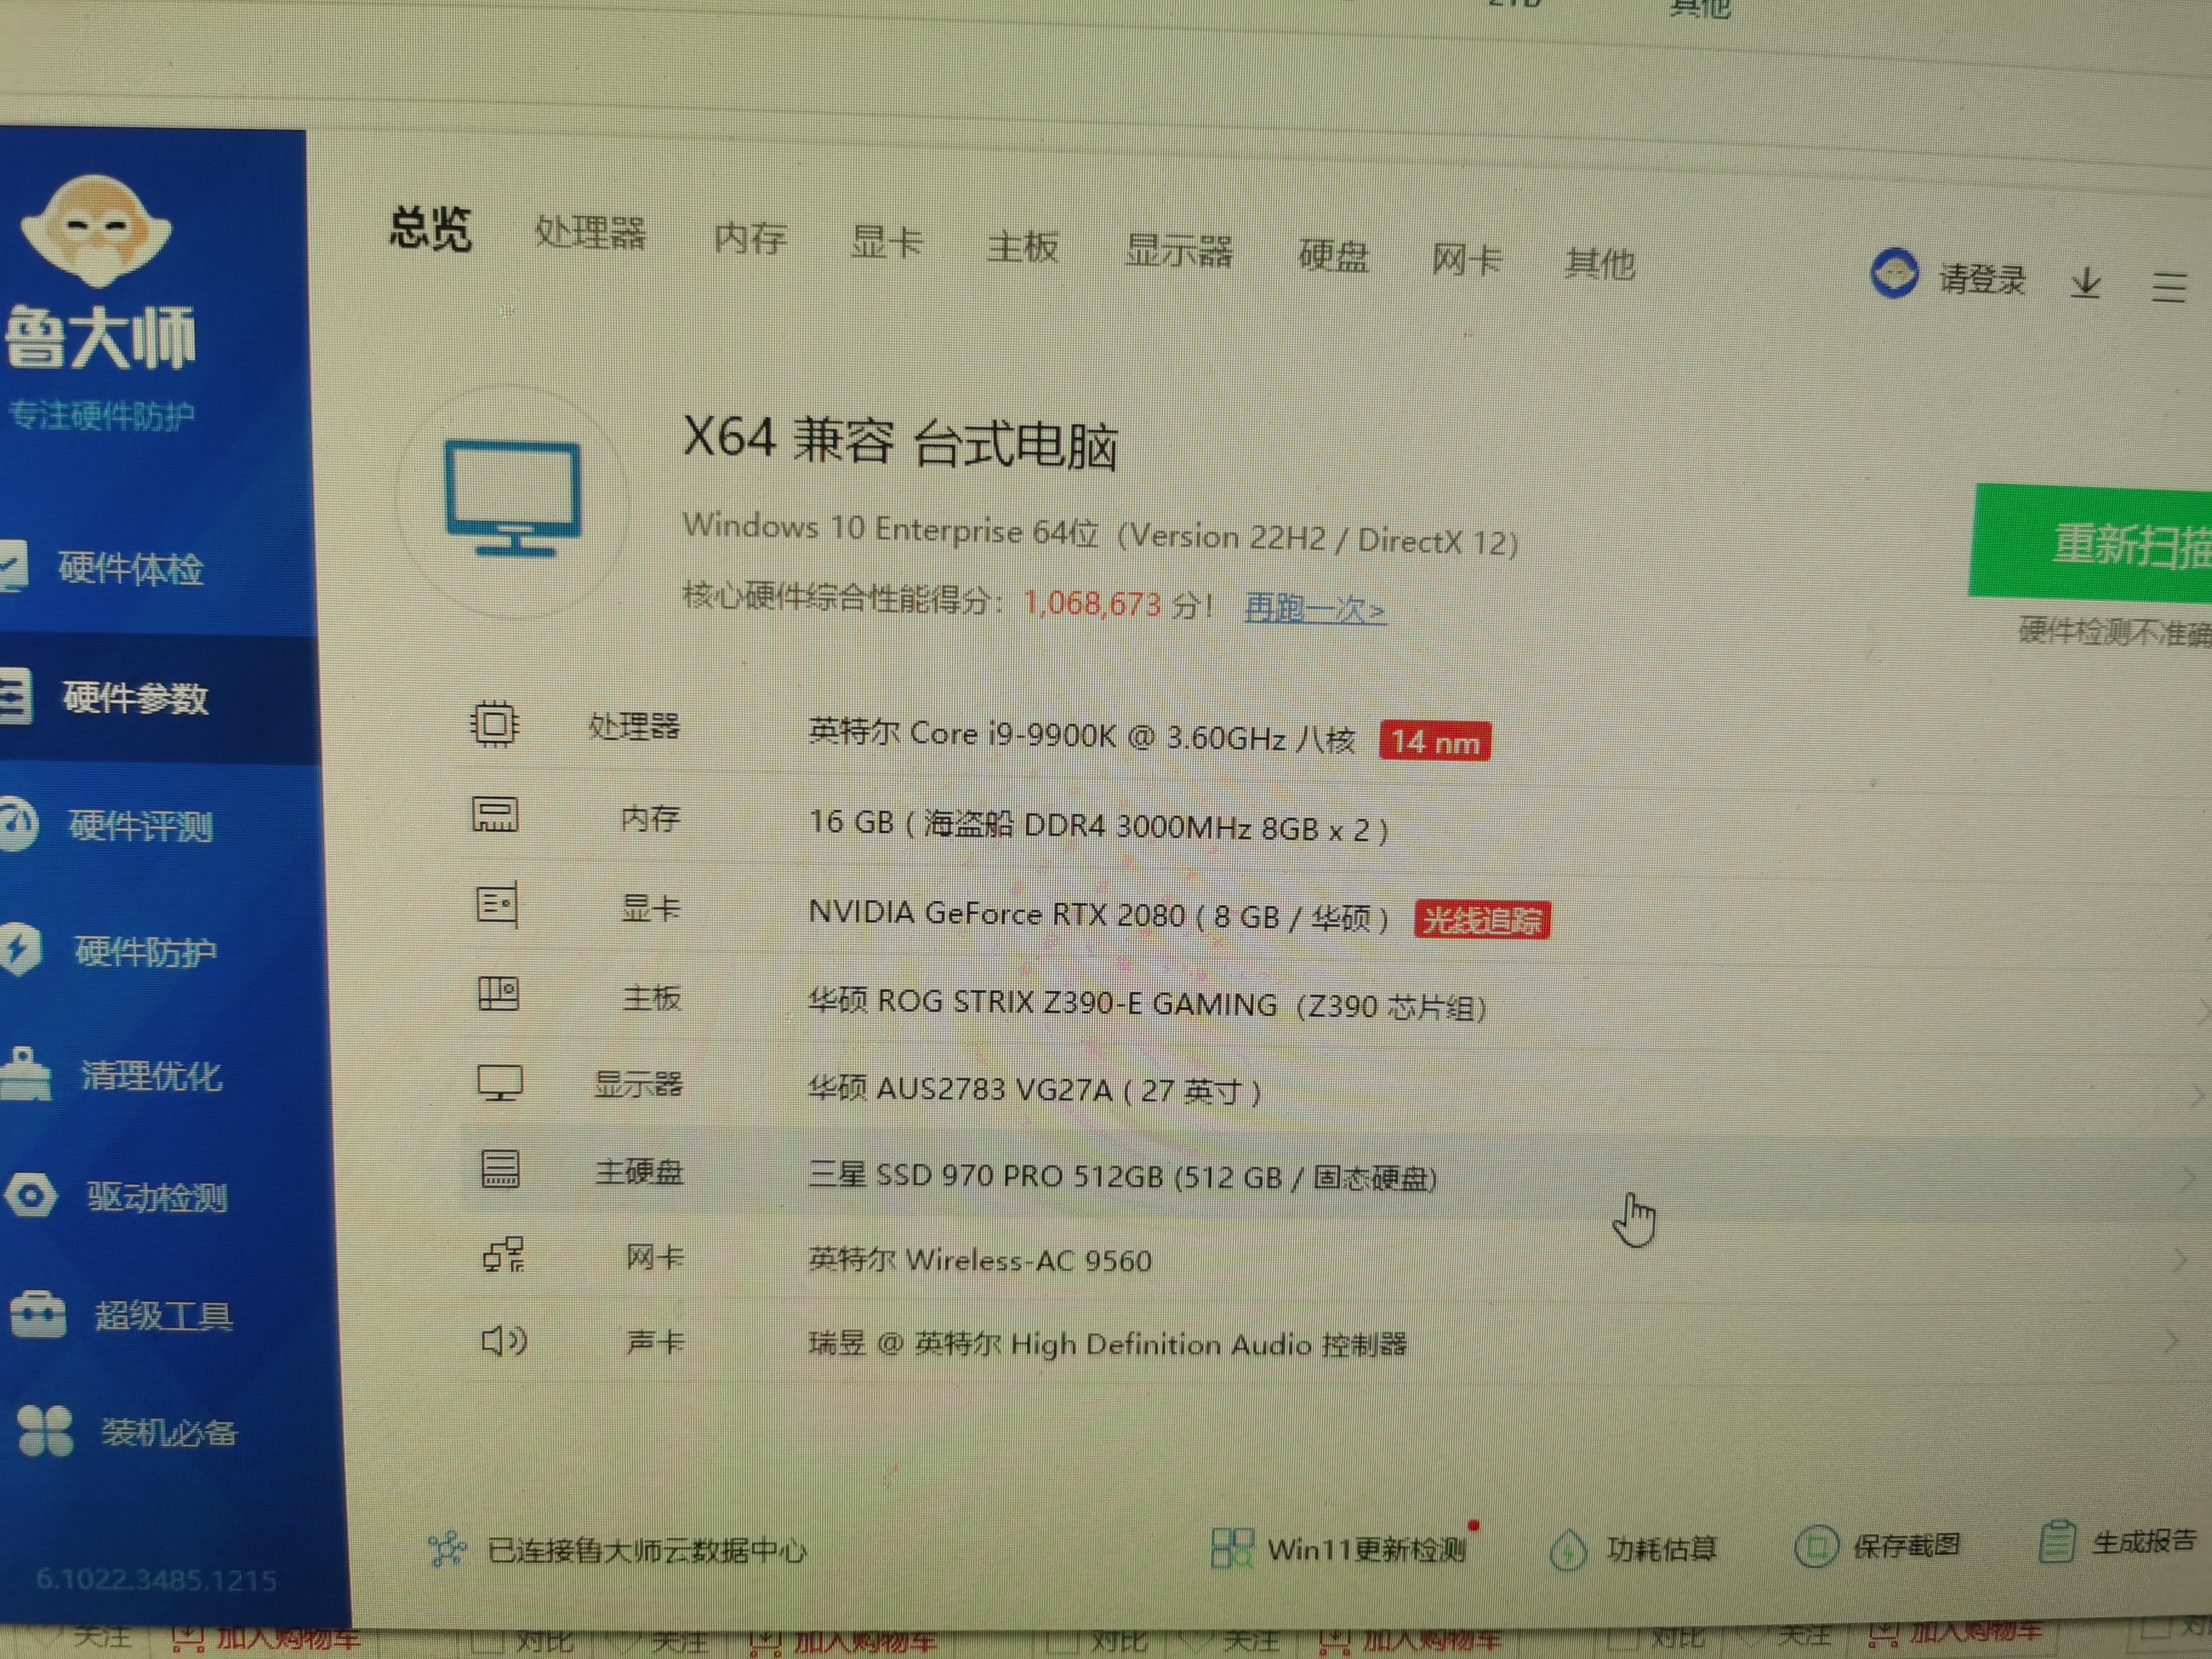
Task: Click the display monitor row icon
Action: click(x=500, y=1083)
